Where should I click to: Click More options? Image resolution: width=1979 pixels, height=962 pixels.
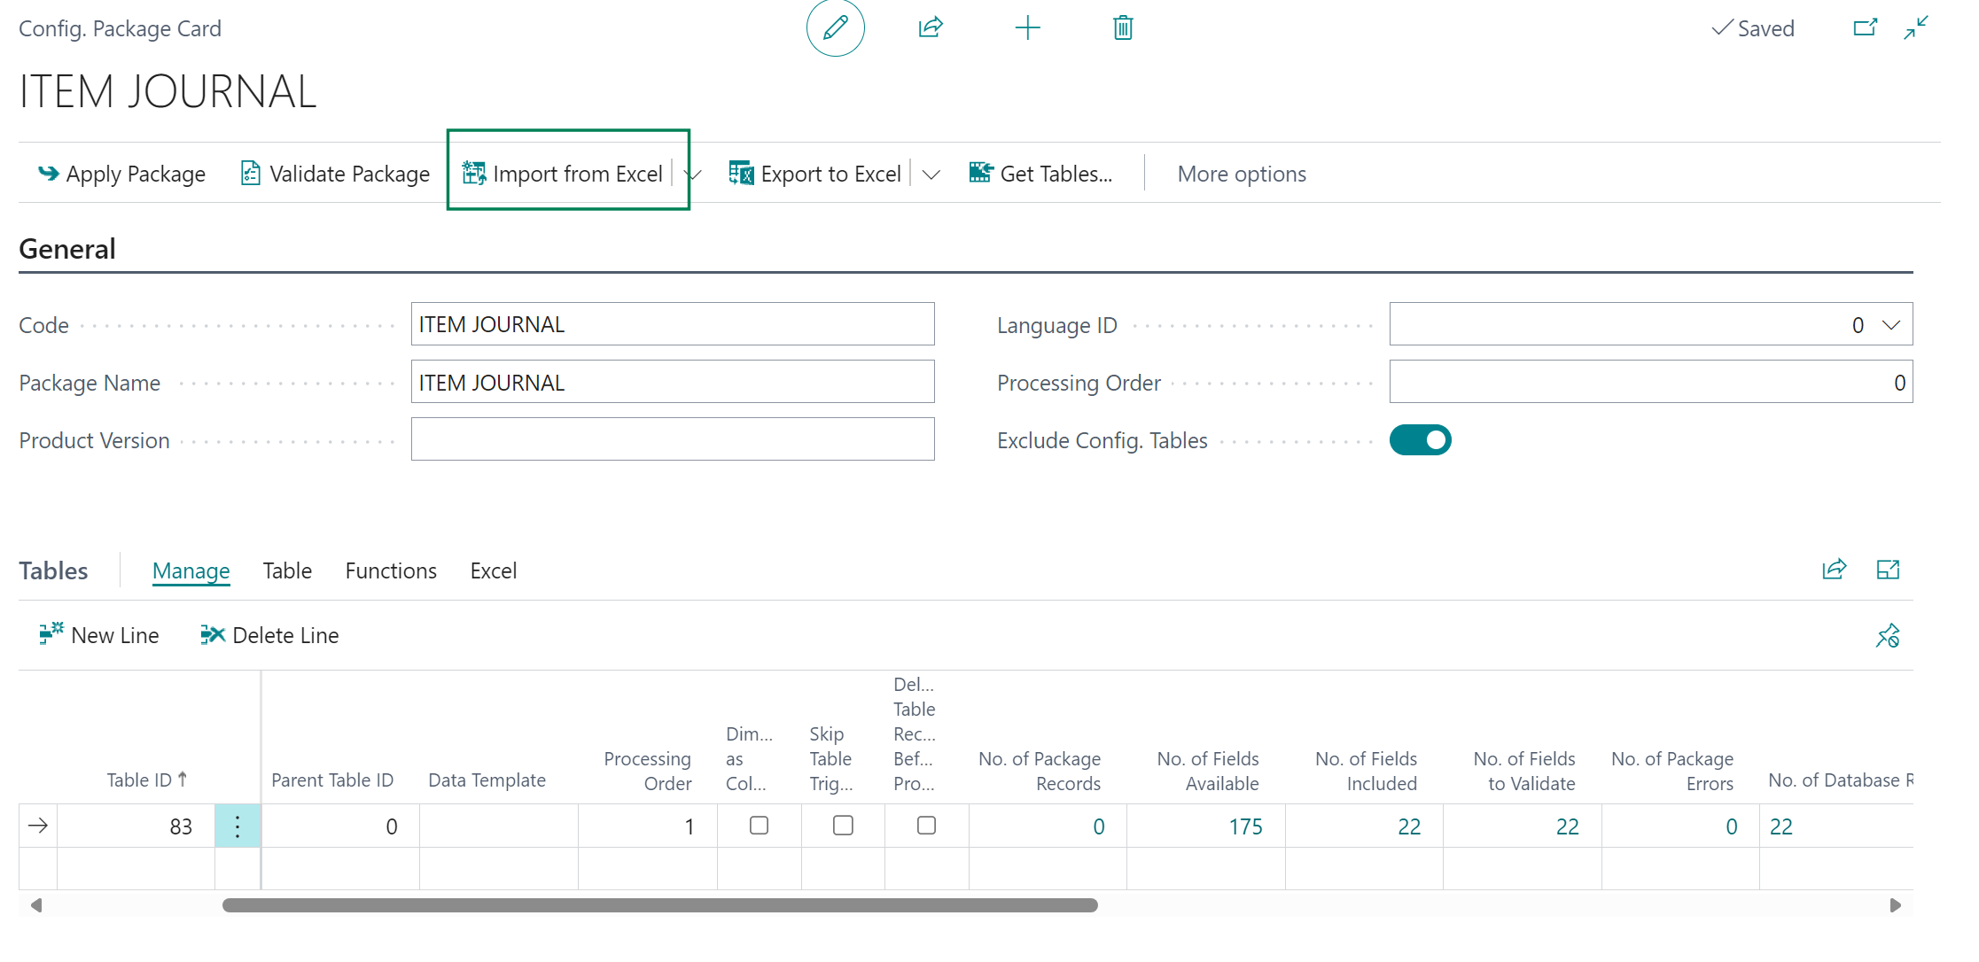pos(1242,175)
